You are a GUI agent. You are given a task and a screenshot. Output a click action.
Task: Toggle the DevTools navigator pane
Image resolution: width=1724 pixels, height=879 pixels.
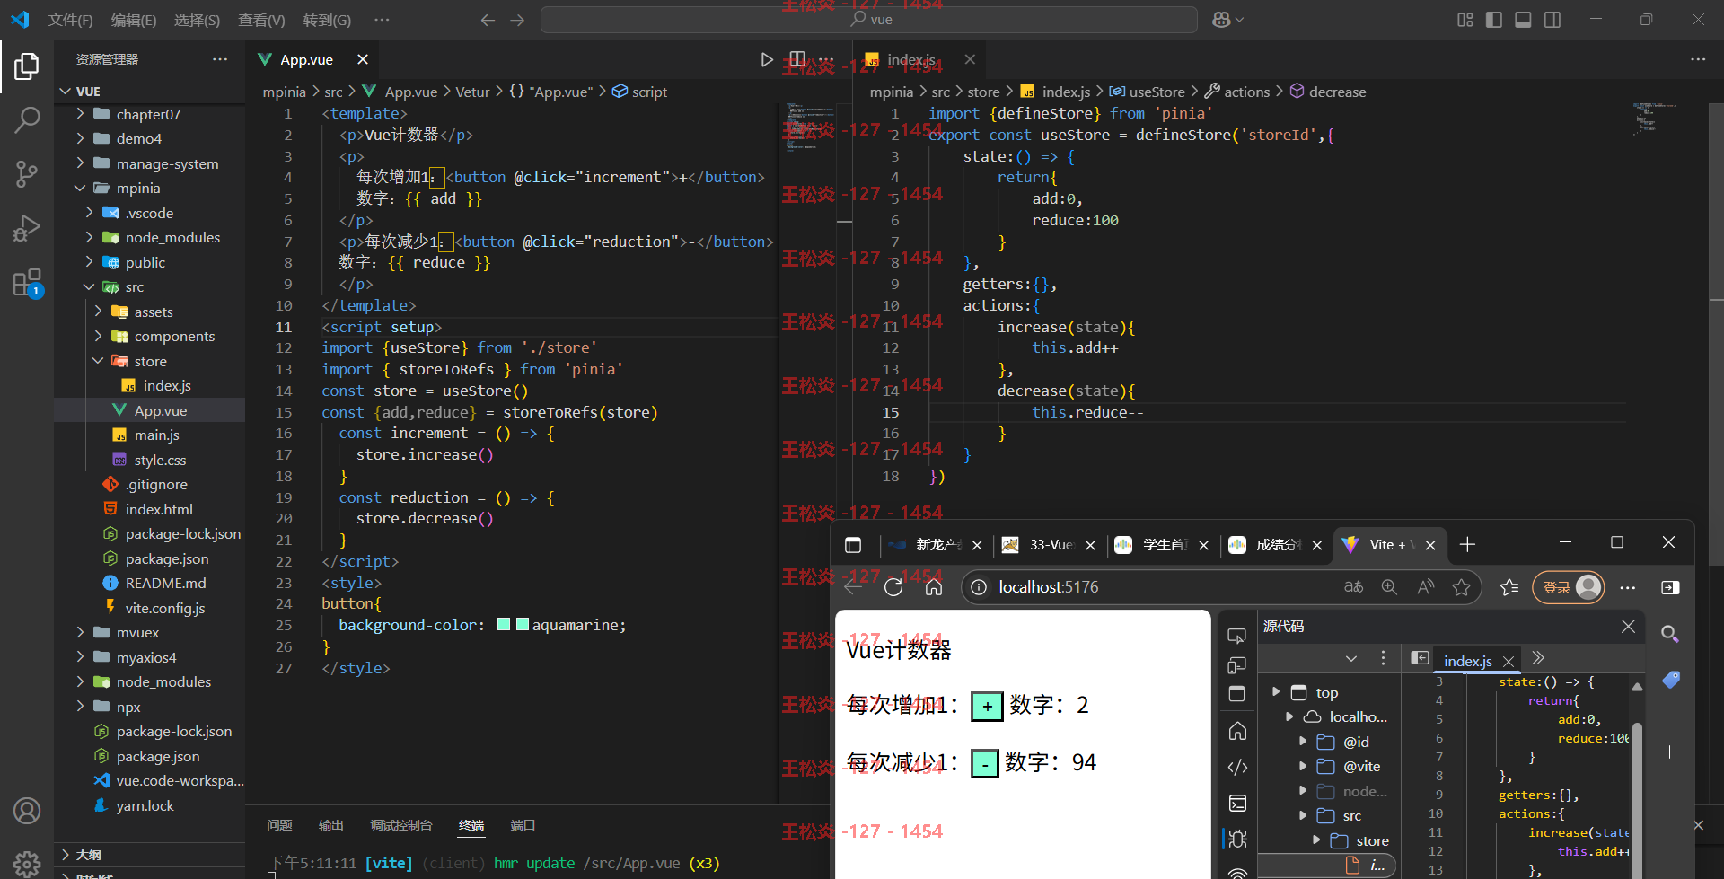coord(1420,658)
